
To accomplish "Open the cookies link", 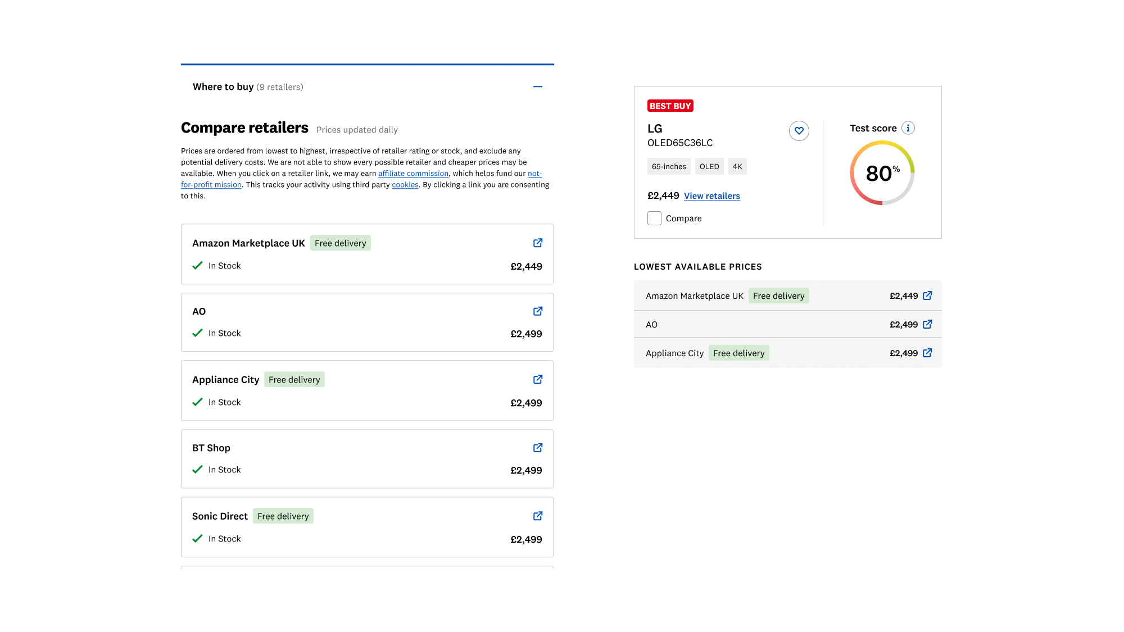I will coord(405,185).
